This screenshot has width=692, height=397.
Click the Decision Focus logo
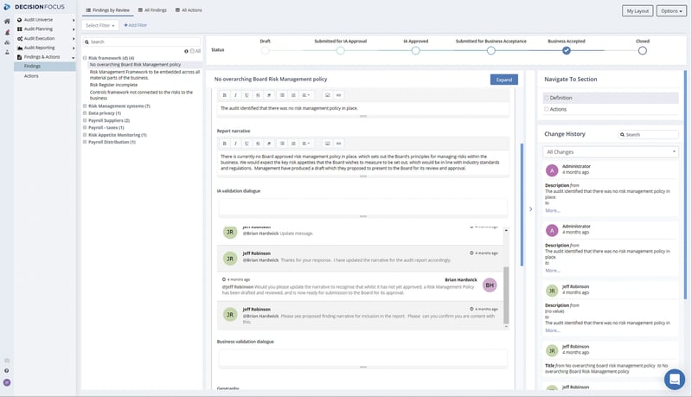tap(35, 7)
